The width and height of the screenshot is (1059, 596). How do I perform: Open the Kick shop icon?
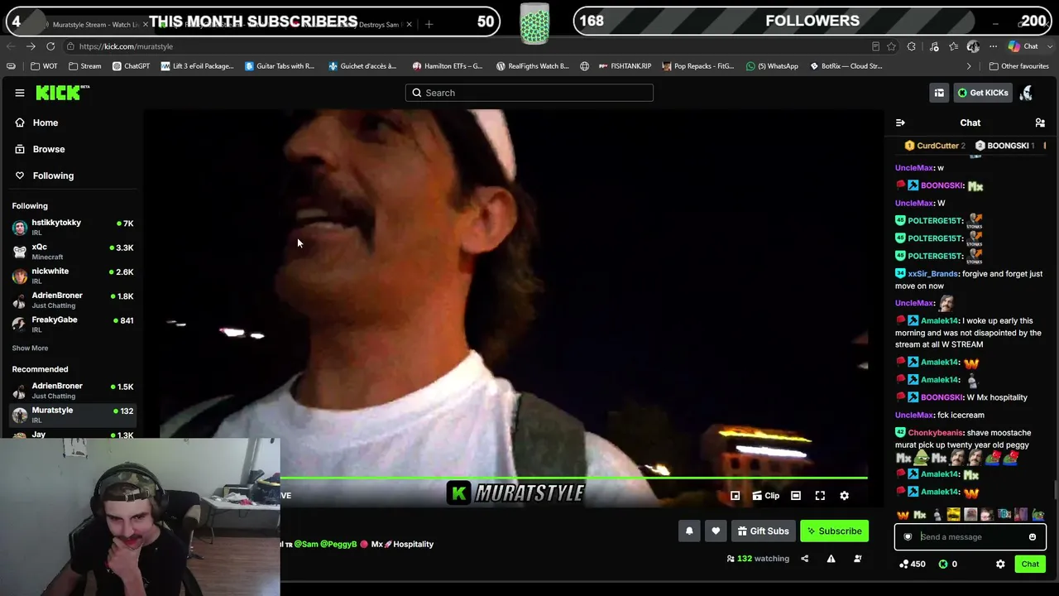(x=939, y=93)
